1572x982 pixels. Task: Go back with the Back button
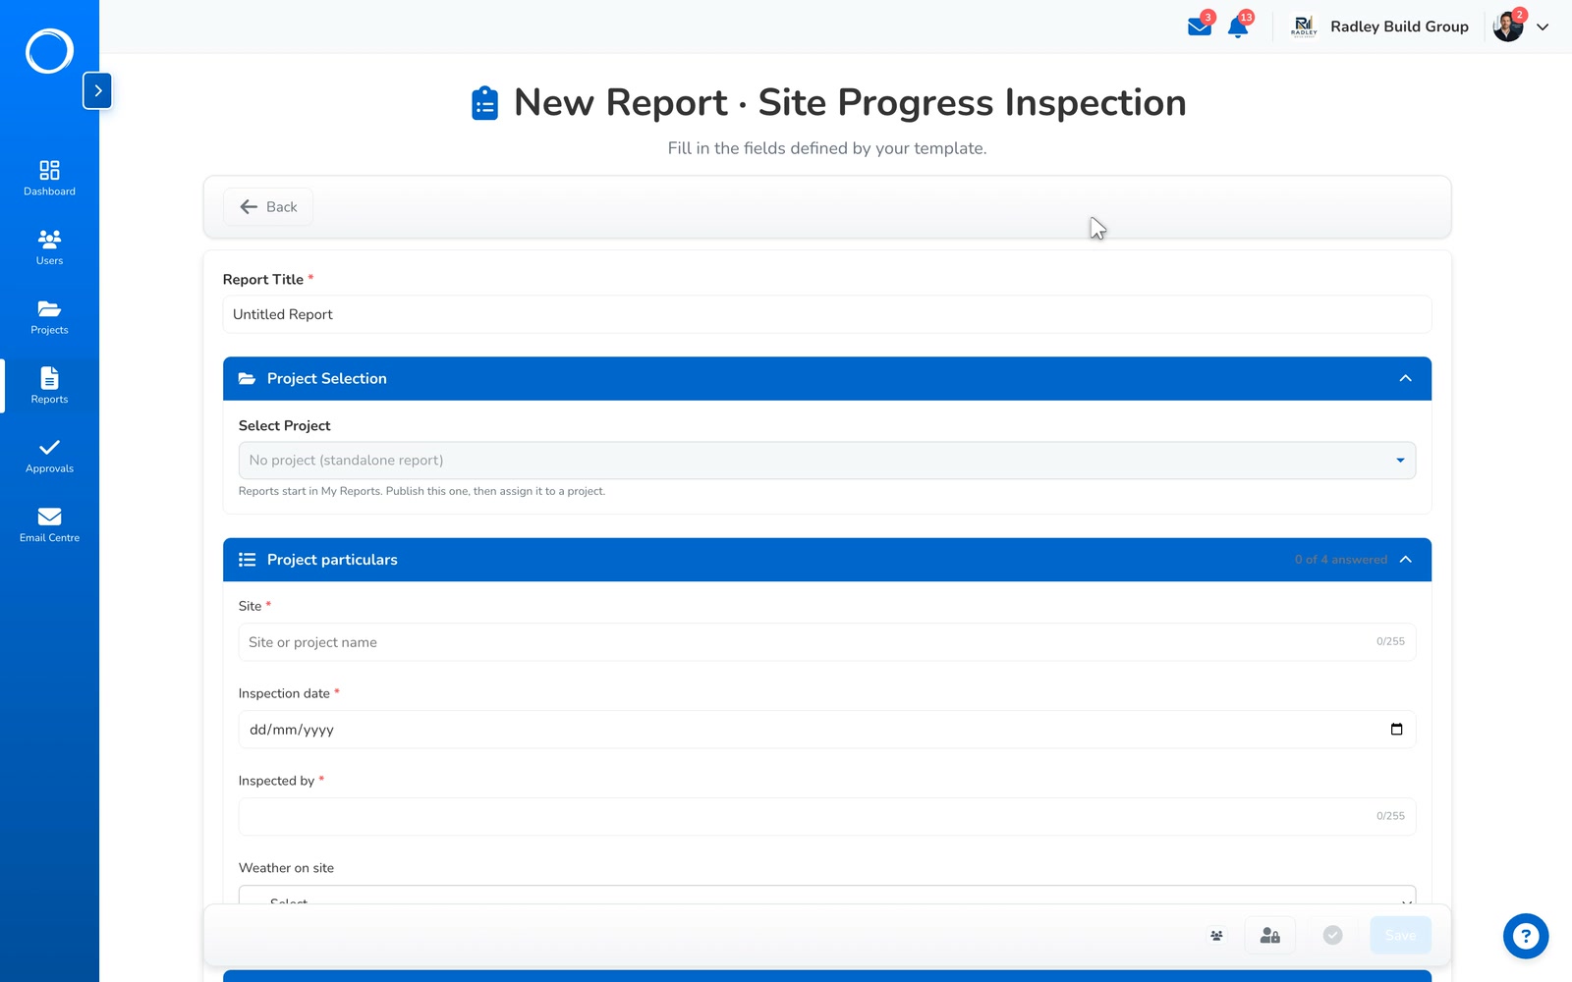[268, 206]
